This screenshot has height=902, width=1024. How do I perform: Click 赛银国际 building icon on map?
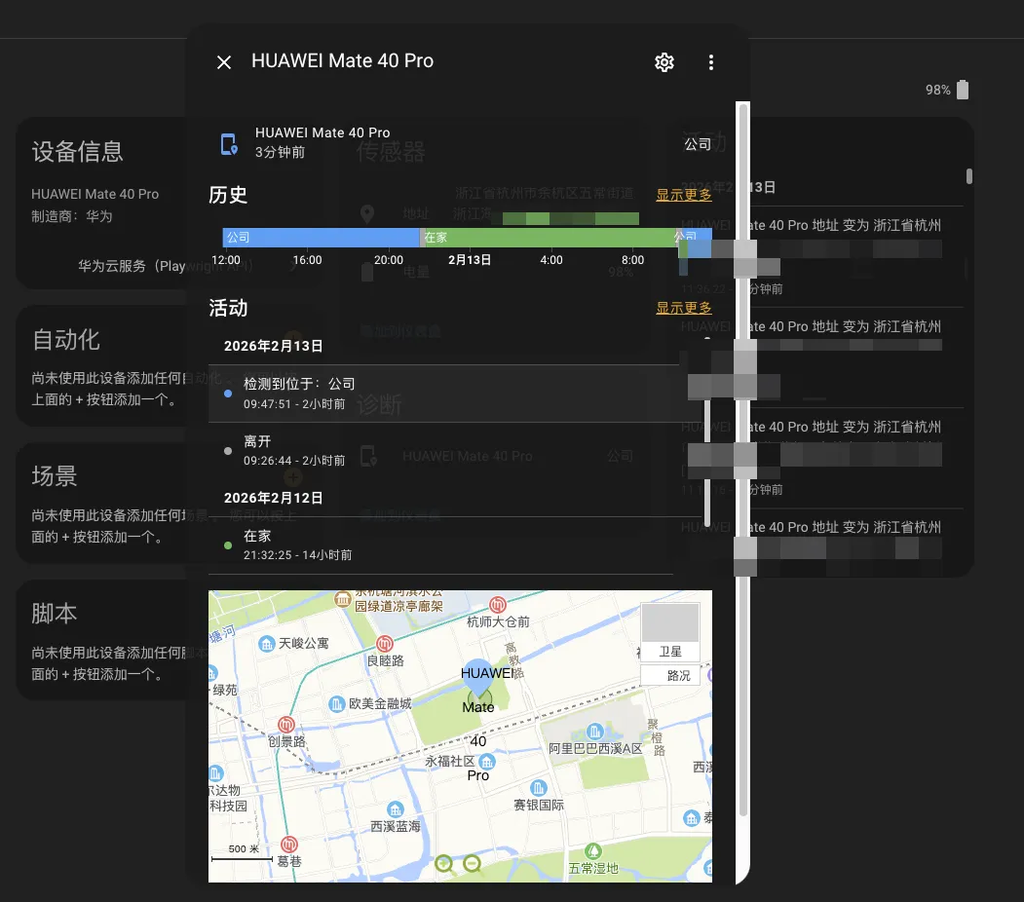point(538,788)
